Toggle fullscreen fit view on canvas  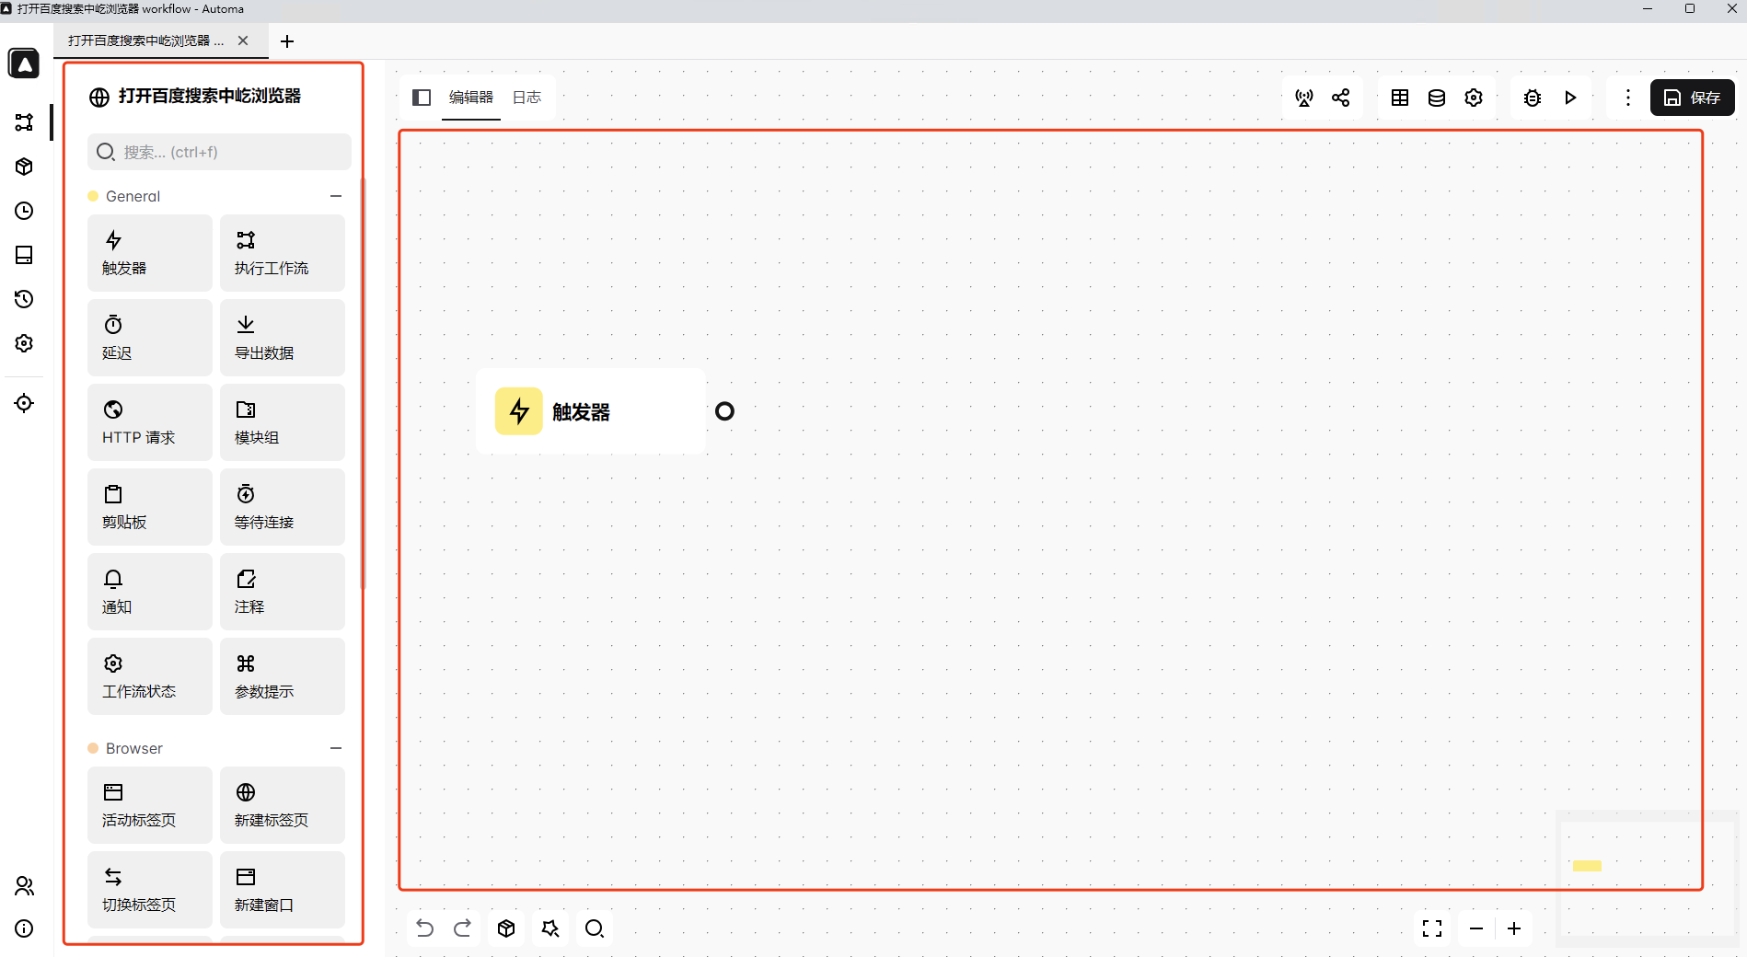[x=1431, y=928]
